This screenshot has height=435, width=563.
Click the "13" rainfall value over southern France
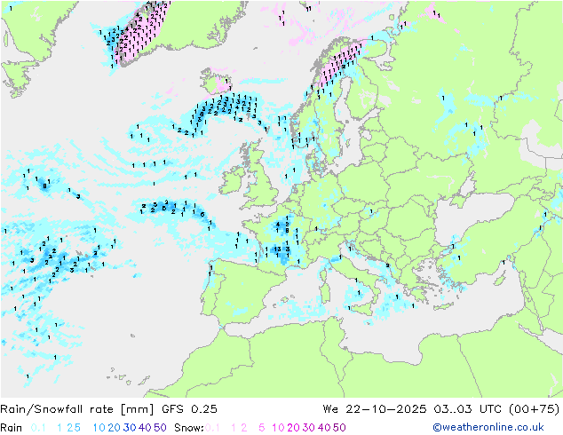click(x=278, y=249)
